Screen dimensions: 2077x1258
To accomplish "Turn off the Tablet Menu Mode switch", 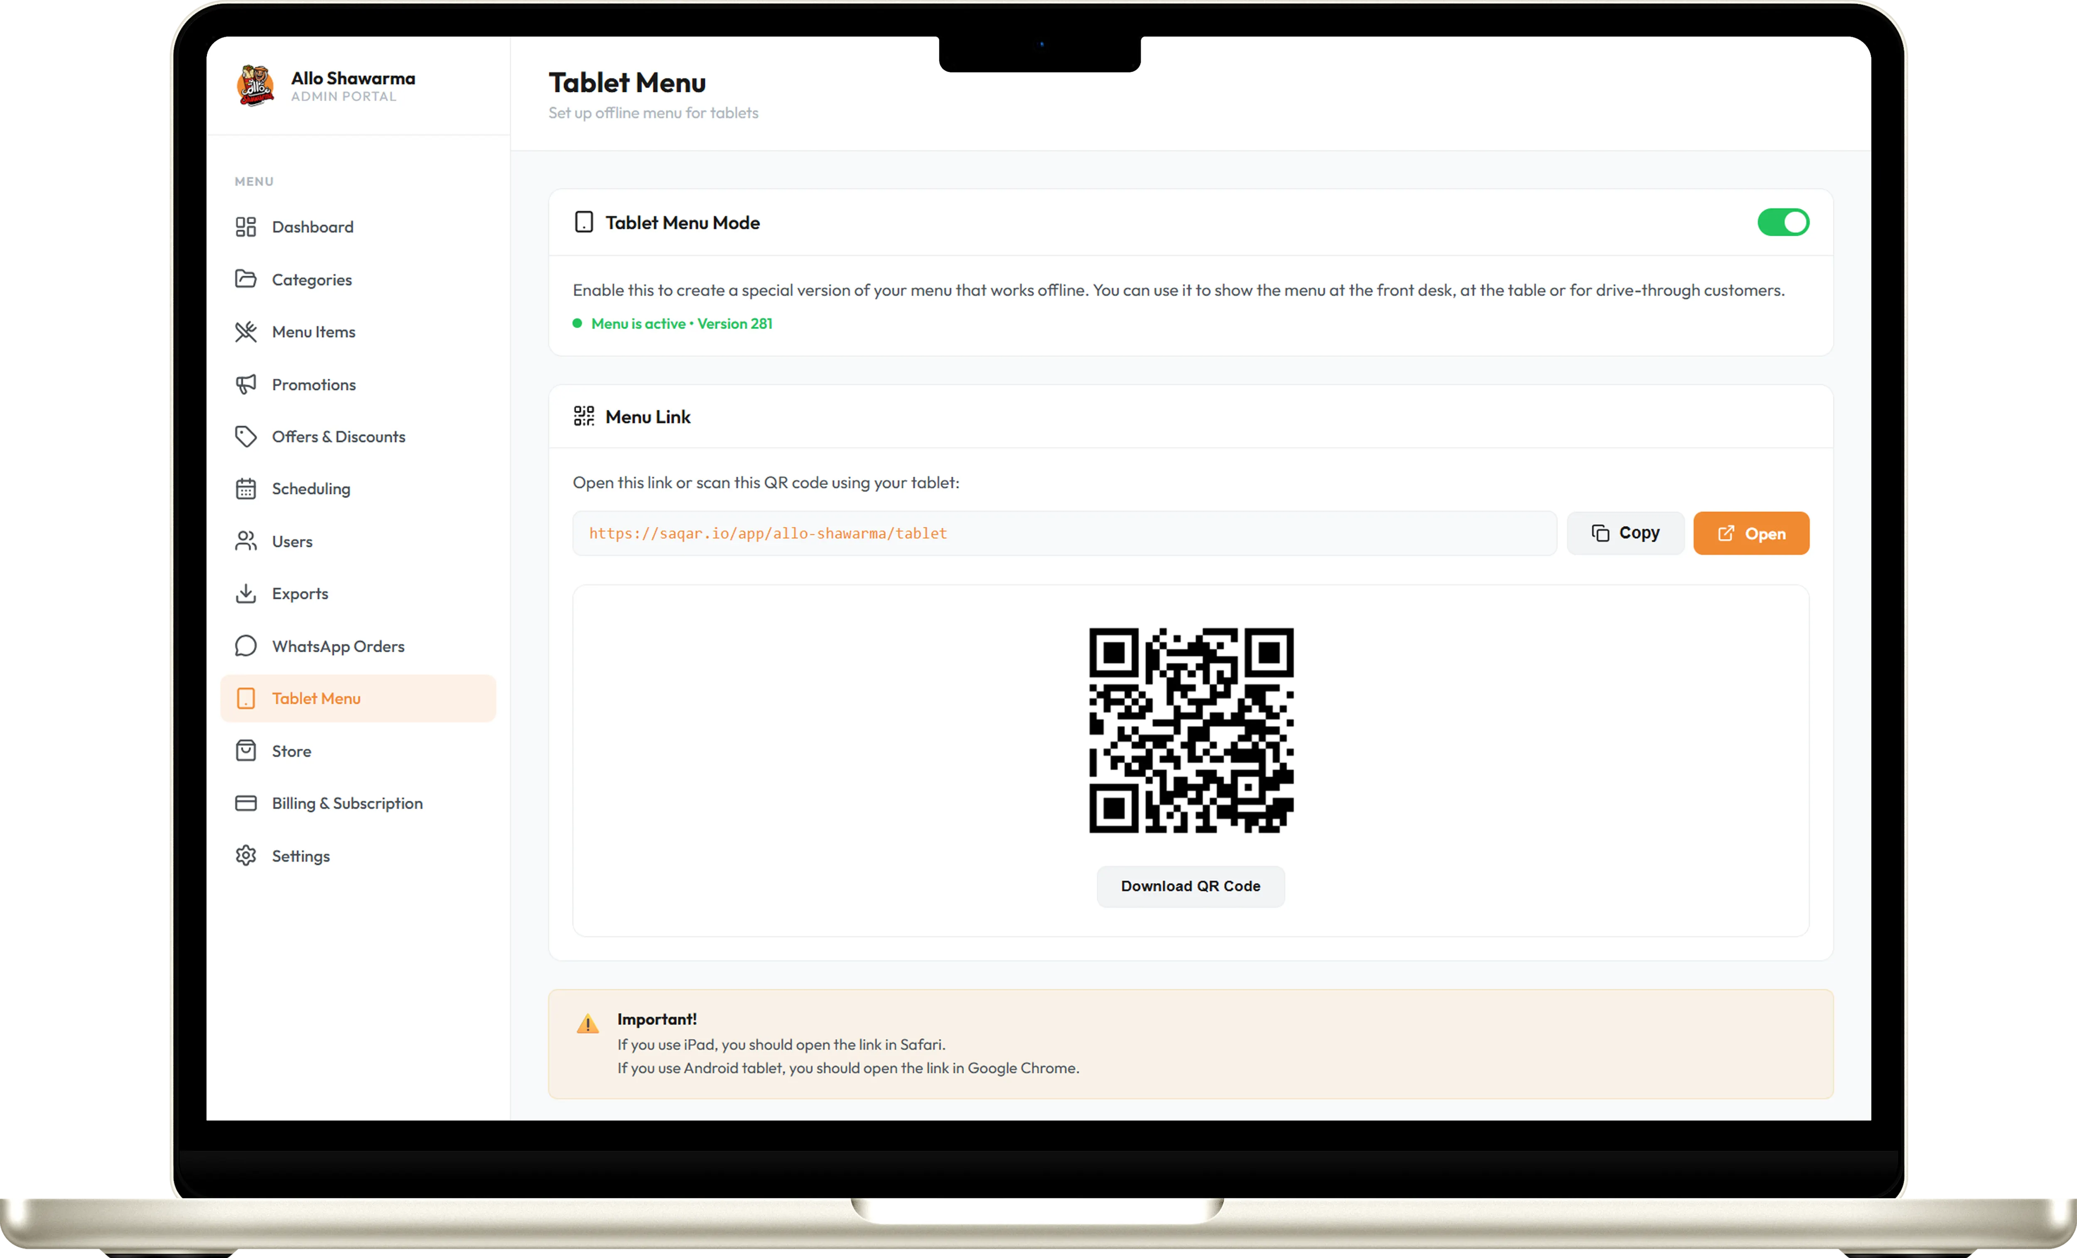I will (1783, 223).
